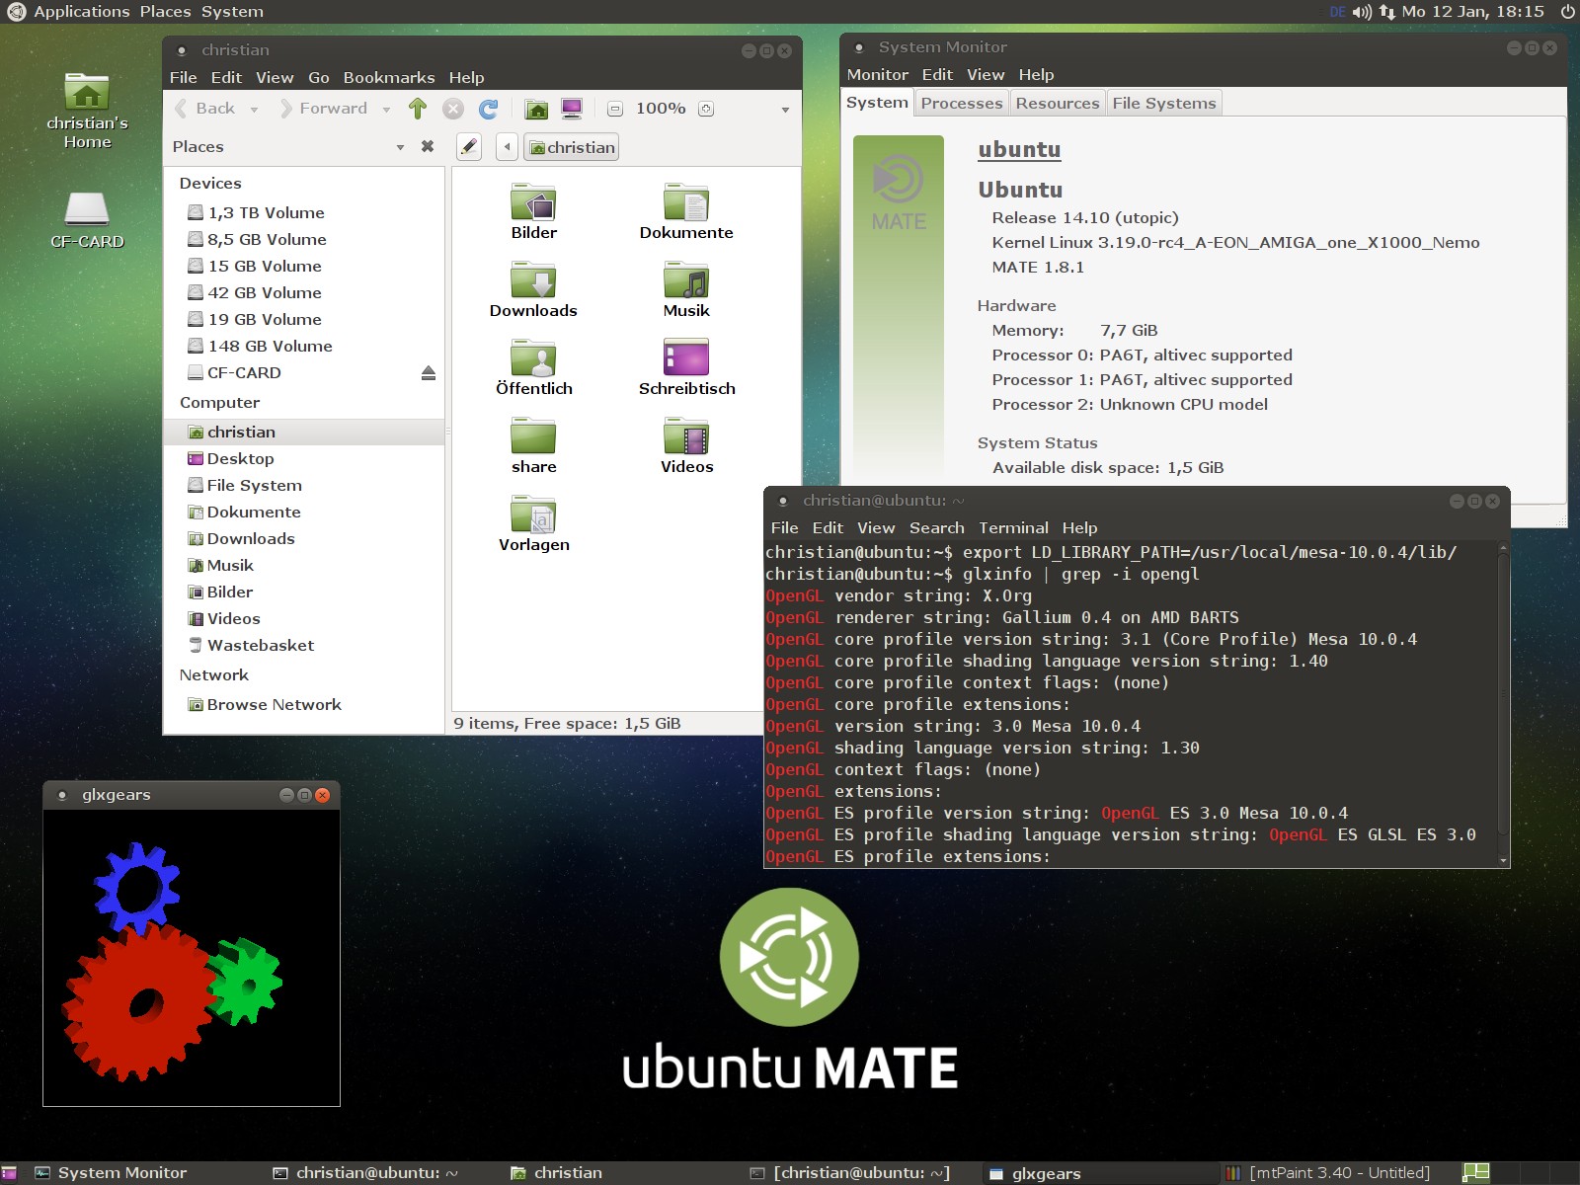This screenshot has height=1185, width=1580.
Task: Select File System in the Places sidebar
Action: click(304, 485)
